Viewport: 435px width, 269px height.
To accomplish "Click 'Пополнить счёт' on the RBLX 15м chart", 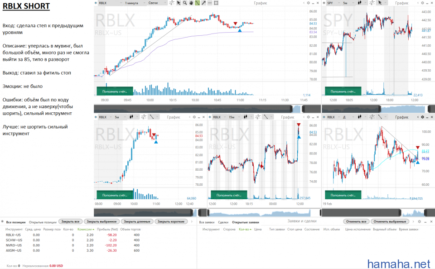I will 229,195.
